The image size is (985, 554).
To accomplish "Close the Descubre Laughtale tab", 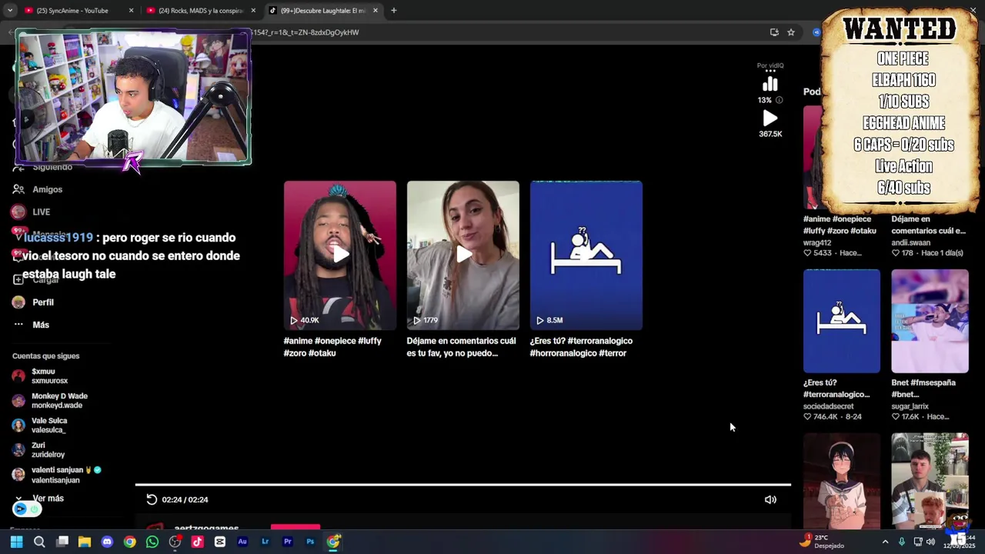I will pos(376,11).
